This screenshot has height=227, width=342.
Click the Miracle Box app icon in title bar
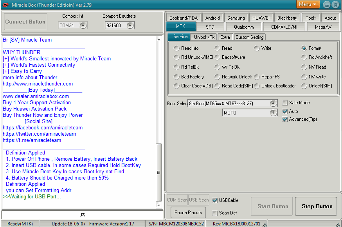5,5
